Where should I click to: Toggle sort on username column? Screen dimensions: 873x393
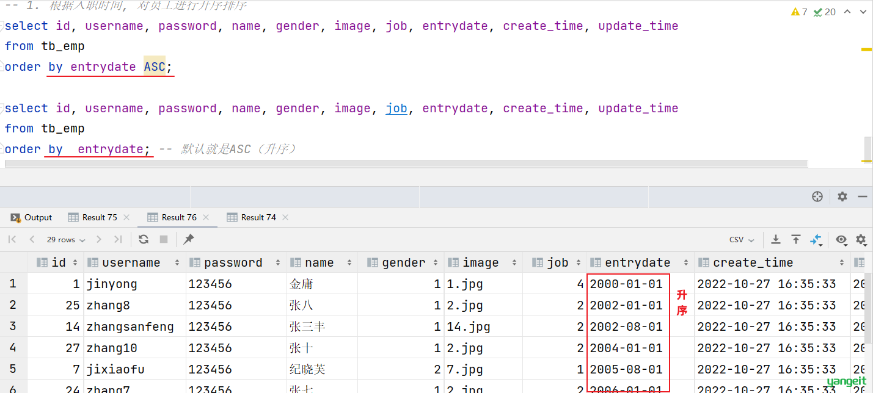pos(177,263)
